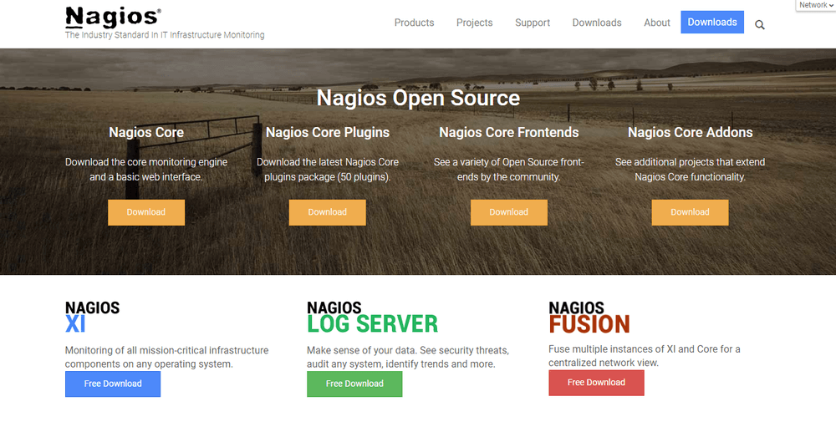836x422 pixels.
Task: Click the Nagios XI product title
Action: (x=92, y=317)
